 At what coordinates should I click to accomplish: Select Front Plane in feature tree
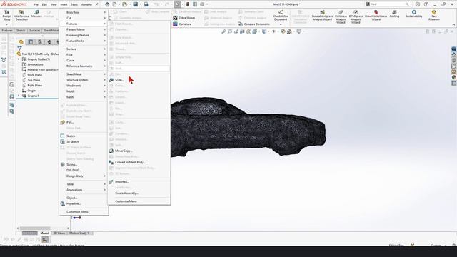(35, 75)
